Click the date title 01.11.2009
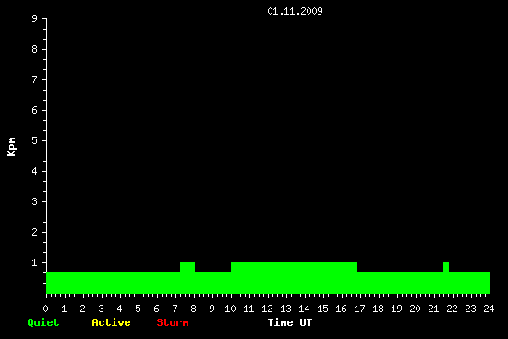 click(x=295, y=11)
